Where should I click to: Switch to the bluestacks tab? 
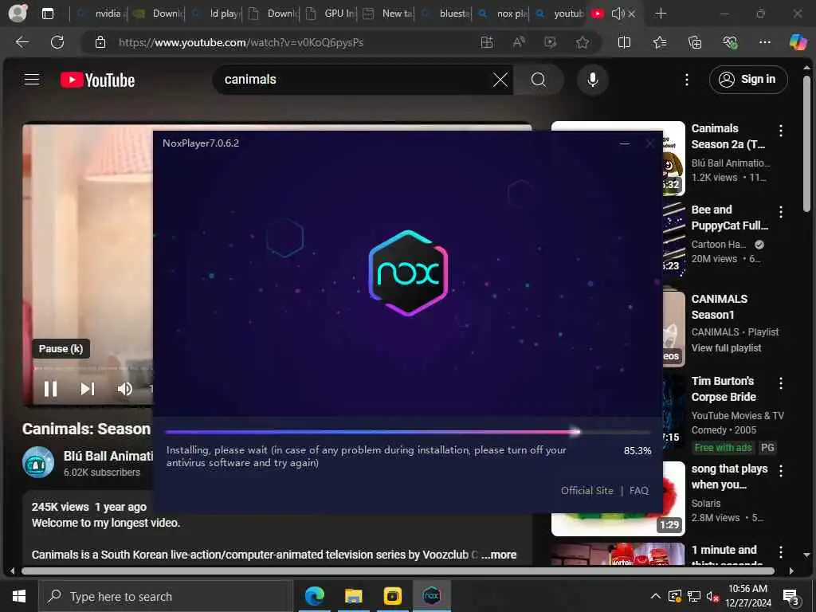click(x=443, y=14)
